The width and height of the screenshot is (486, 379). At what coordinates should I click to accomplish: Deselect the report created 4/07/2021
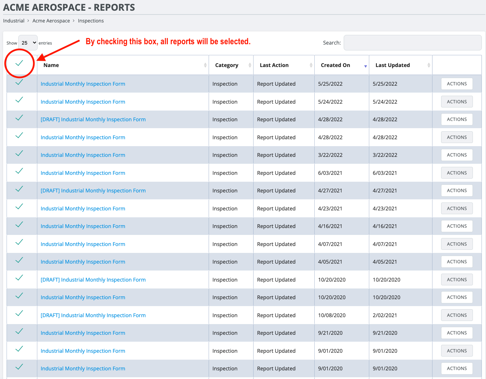[x=19, y=242]
